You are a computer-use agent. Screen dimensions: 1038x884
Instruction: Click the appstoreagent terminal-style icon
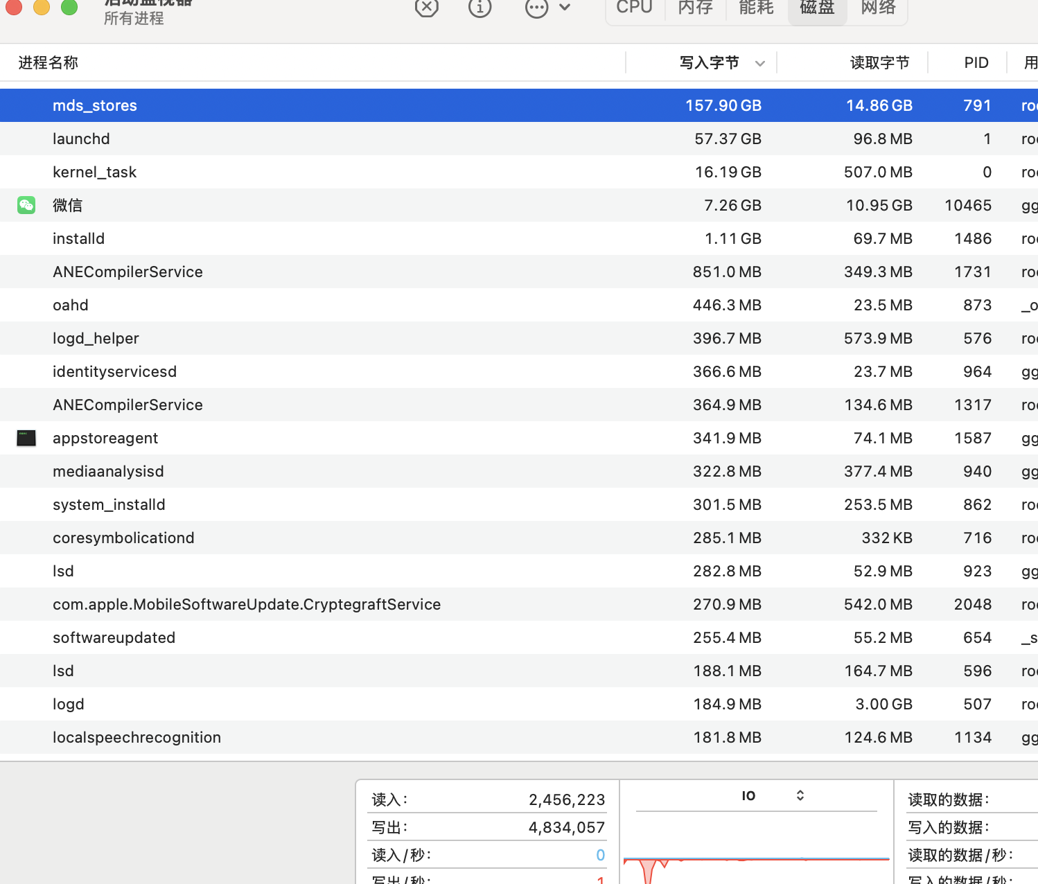tap(26, 438)
